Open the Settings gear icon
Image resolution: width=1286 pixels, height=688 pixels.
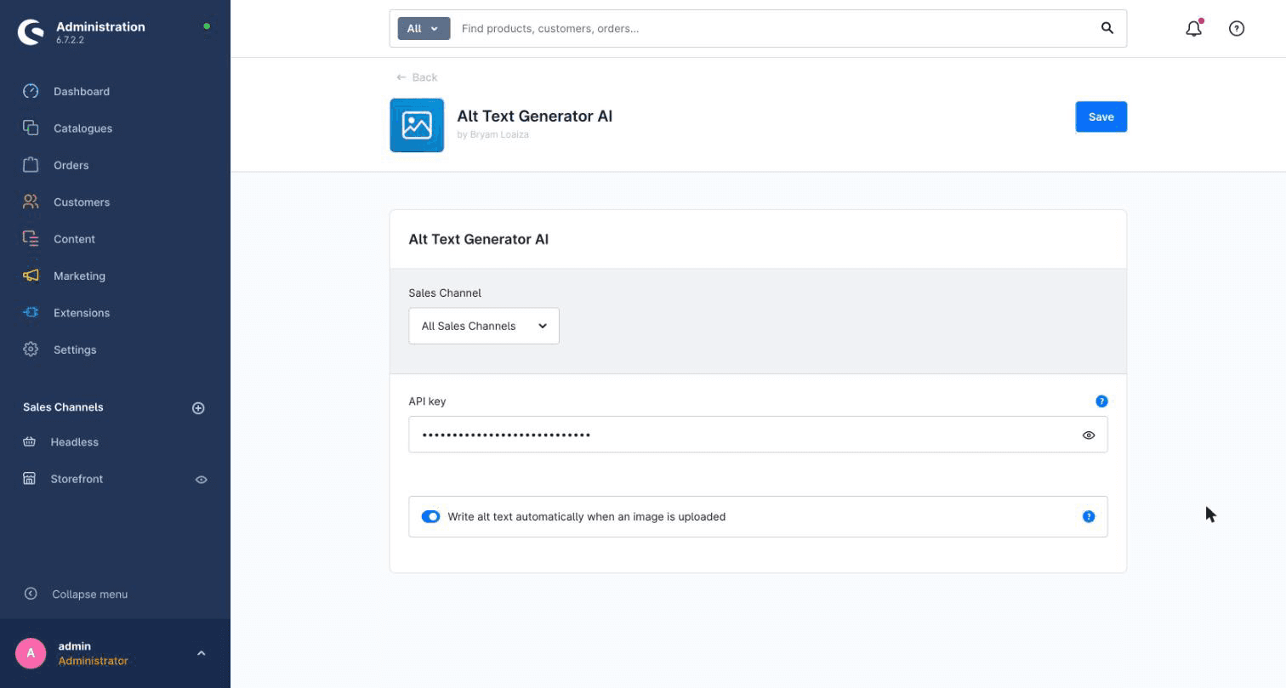tap(31, 350)
